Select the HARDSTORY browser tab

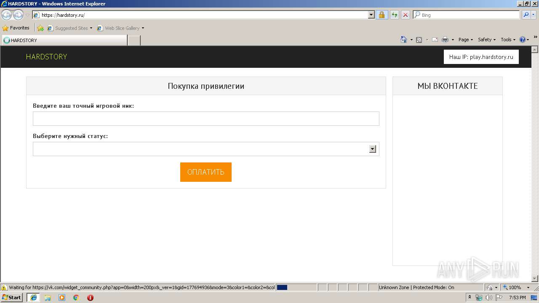pos(64,40)
